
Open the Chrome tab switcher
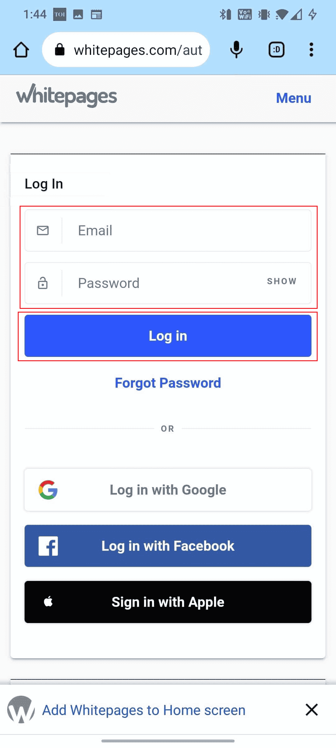coord(276,50)
